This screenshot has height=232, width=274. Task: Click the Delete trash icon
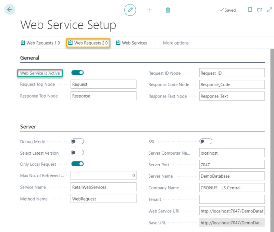[168, 10]
